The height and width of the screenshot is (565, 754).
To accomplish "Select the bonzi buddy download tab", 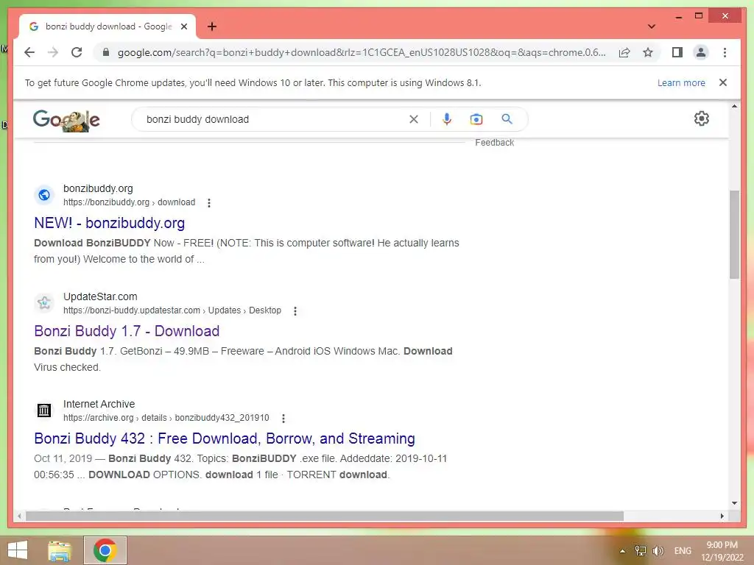I will pyautogui.click(x=108, y=26).
